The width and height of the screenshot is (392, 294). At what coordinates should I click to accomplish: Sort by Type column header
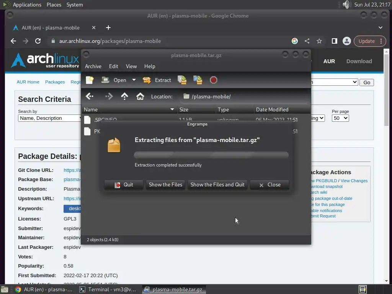point(235,109)
